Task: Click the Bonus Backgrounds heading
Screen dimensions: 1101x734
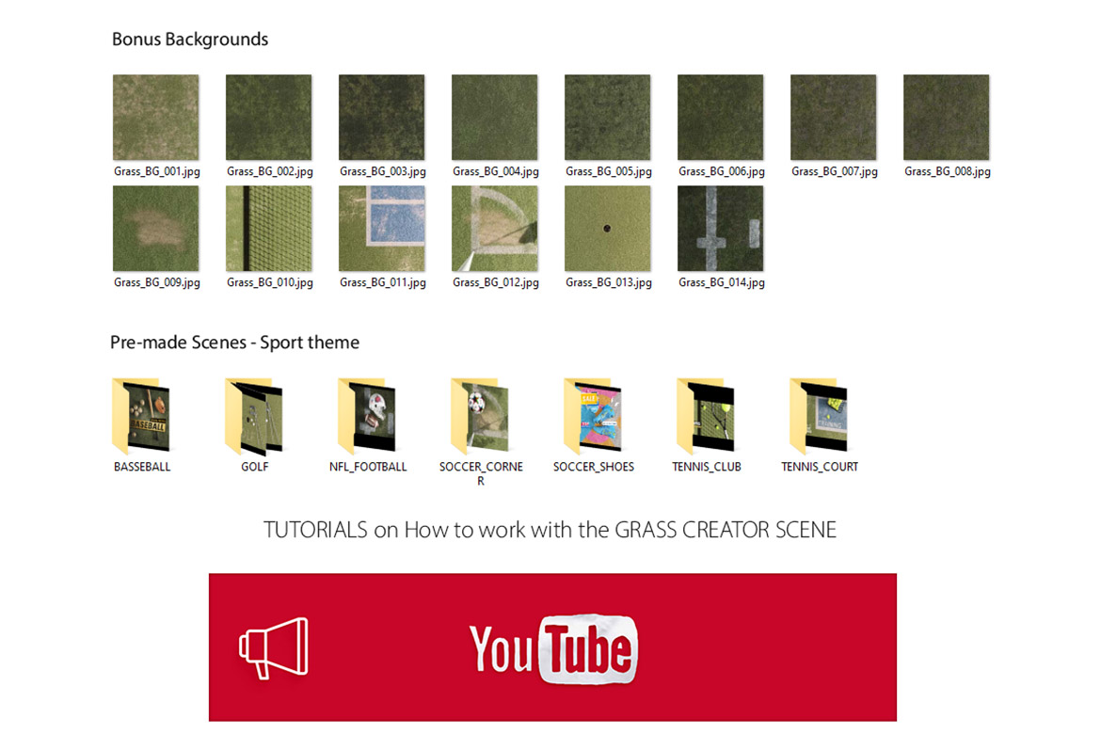Action: pos(189,40)
